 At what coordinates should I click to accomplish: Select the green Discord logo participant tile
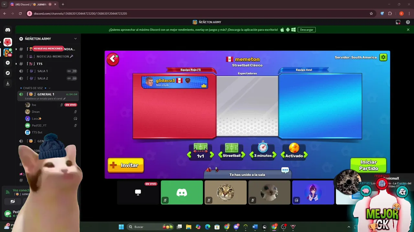pos(182,192)
